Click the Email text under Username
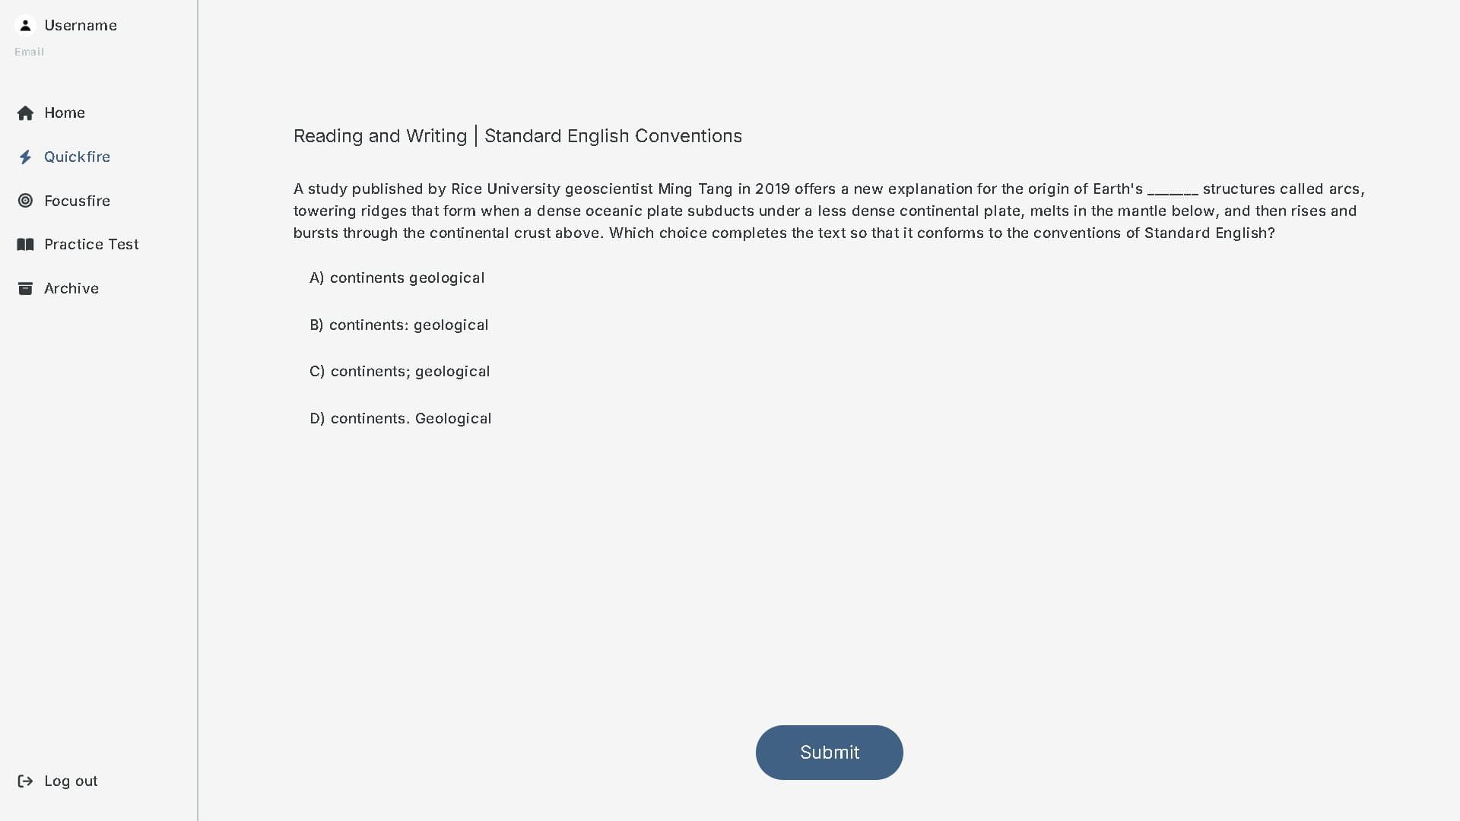 coord(30,52)
